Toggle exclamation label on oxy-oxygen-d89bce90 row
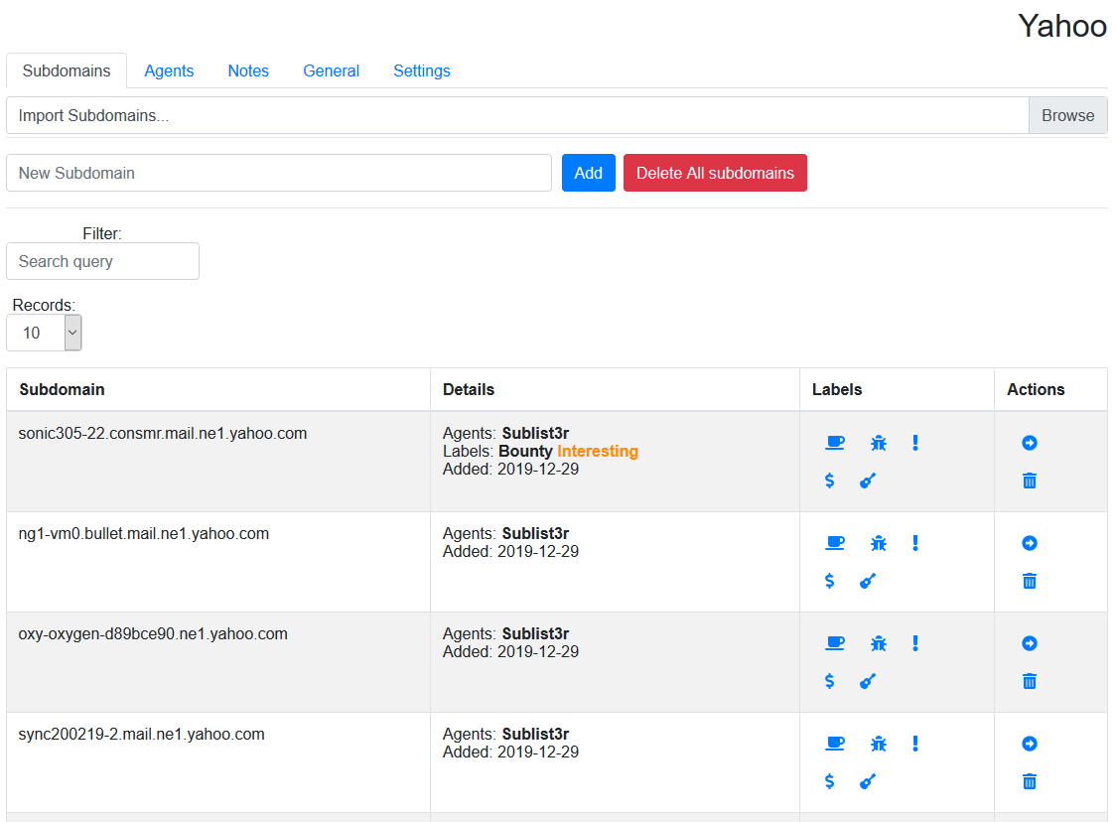This screenshot has width=1116, height=822. (x=915, y=643)
